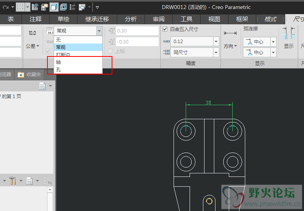Click the switch windows icon
Image resolution: width=304 pixels, height=211 pixels.
[82, 7]
